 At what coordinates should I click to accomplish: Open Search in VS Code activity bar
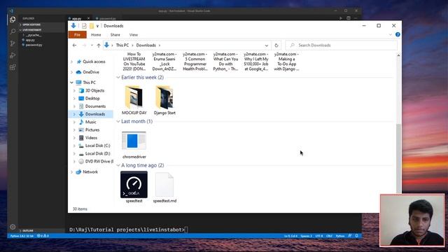[x=13, y=31]
